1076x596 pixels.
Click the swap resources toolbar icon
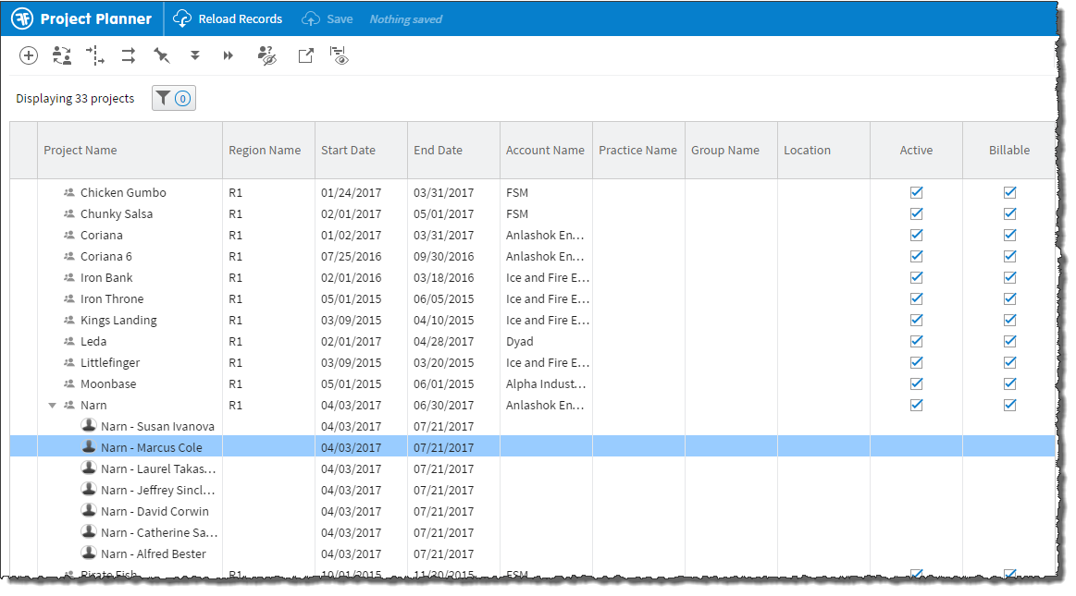62,56
